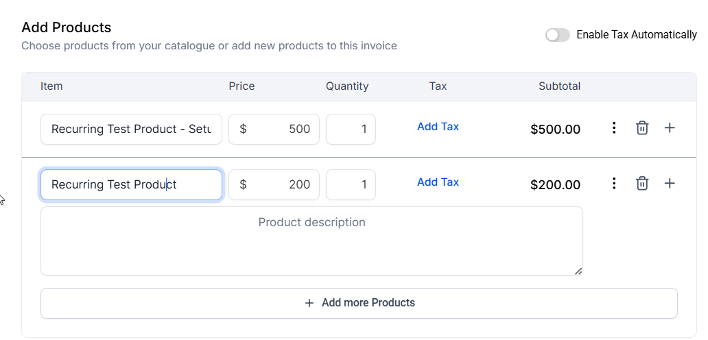Click the price field showing 200
The width and height of the screenshot is (708, 340).
pos(274,185)
